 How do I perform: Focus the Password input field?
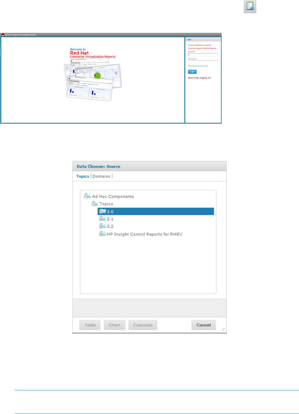click(x=203, y=62)
